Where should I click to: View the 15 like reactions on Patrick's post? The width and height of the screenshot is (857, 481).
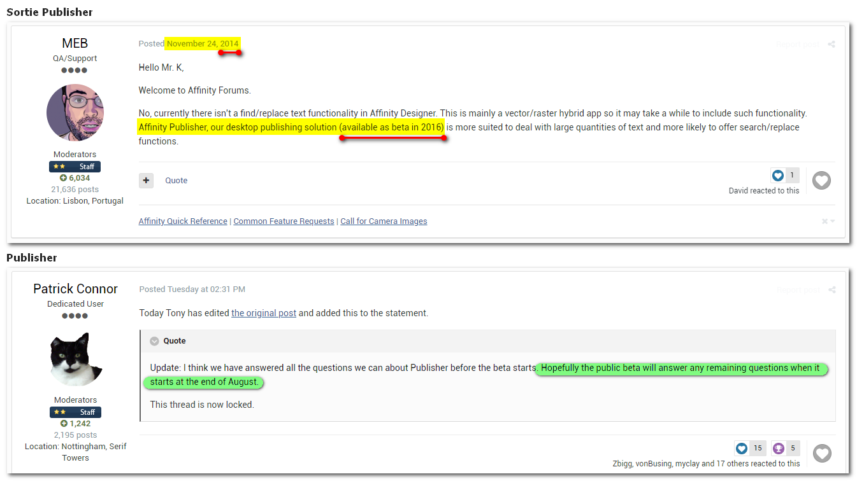(x=750, y=448)
